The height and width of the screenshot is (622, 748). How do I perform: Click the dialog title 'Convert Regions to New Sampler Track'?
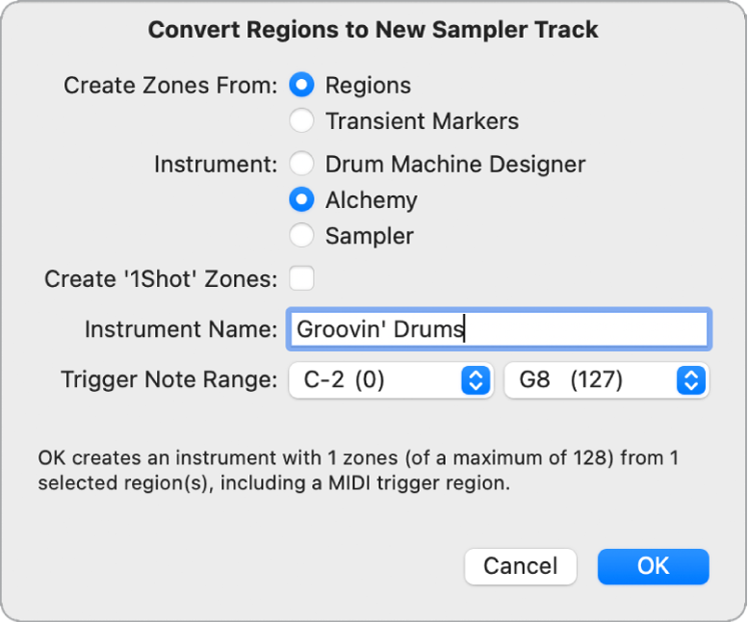click(374, 31)
